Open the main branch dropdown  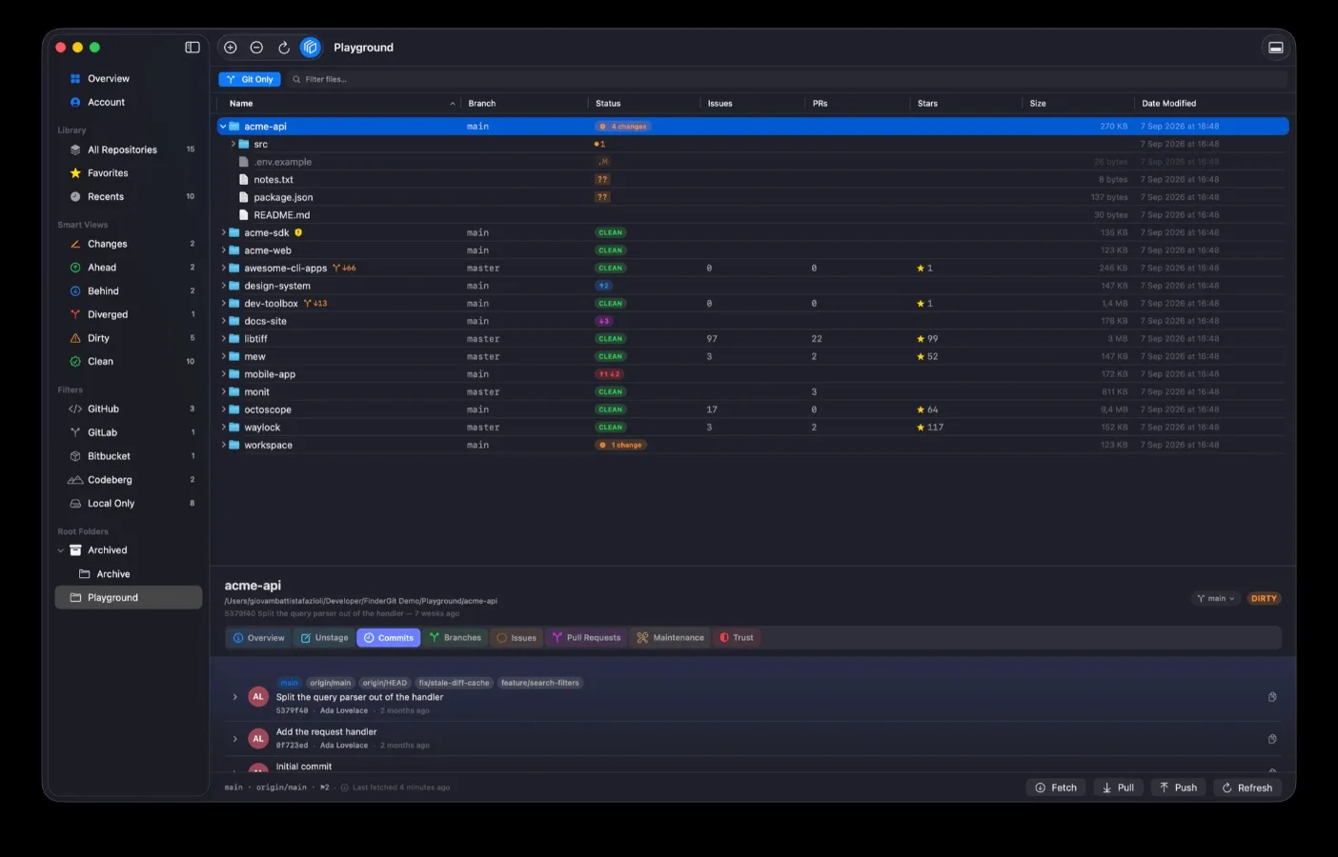point(1215,599)
